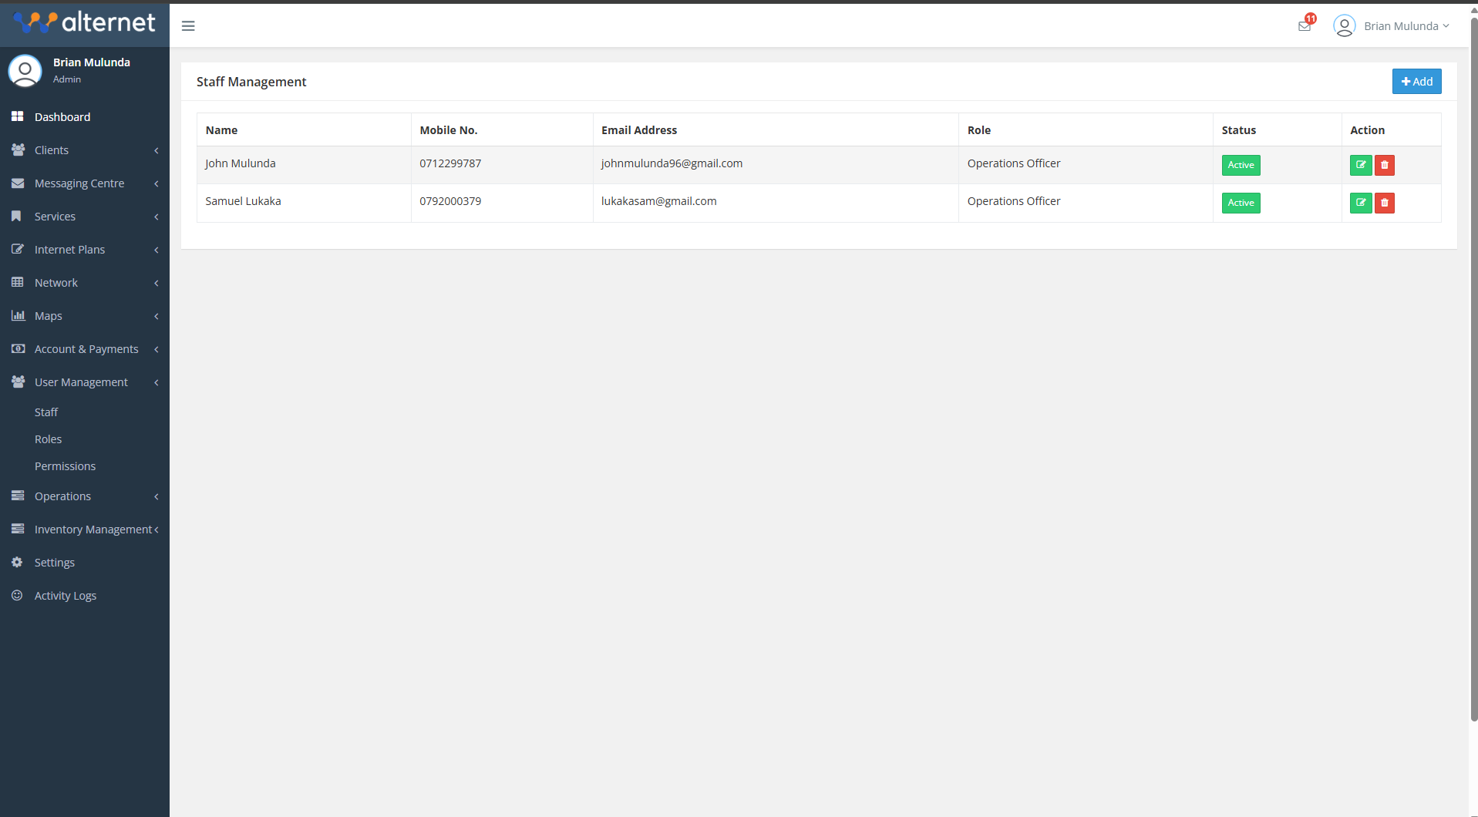
Task: Click the green edit icon for Samuel Lukaka
Action: click(1361, 203)
